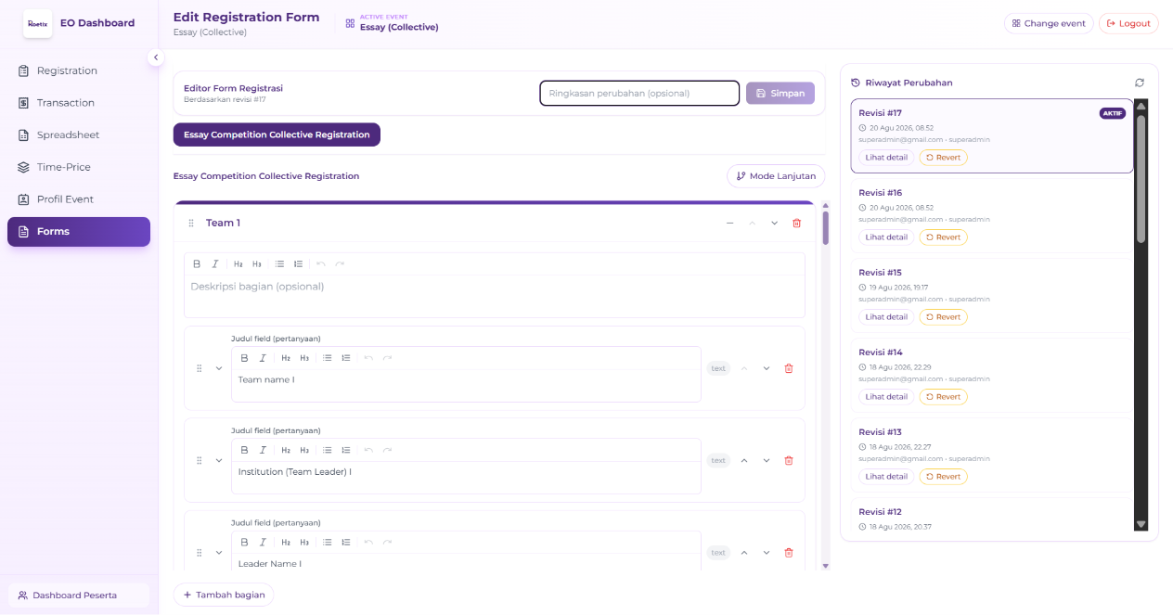Click the revision history scrollbar down arrow

(x=1141, y=524)
